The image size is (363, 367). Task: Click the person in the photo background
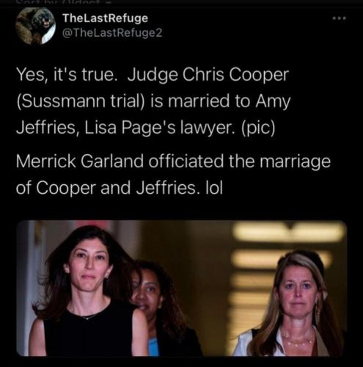156,306
